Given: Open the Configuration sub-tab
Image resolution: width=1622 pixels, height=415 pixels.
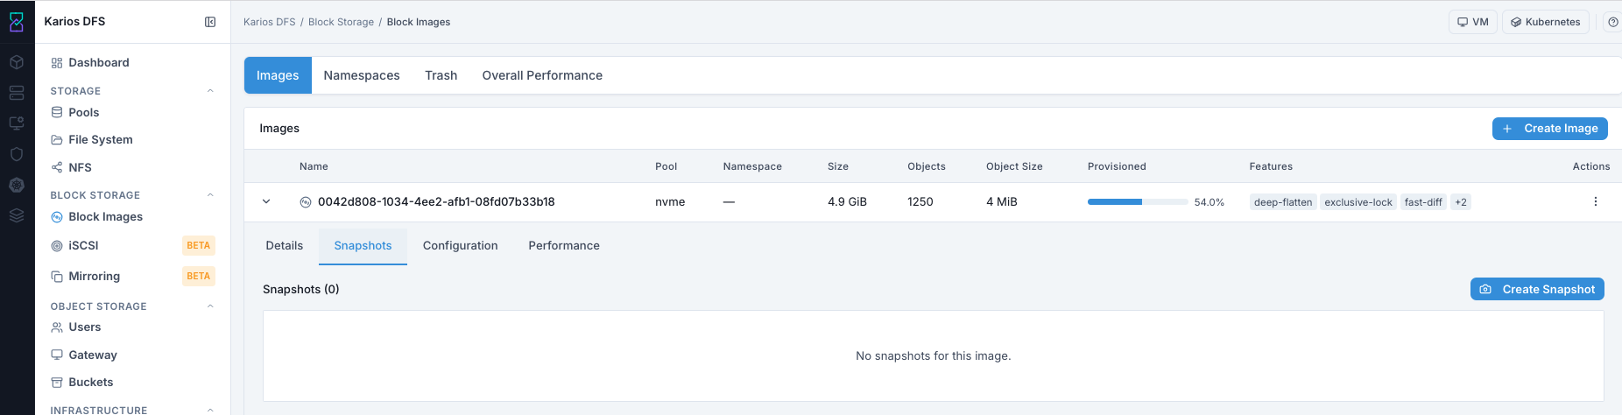Looking at the screenshot, I should pos(461,246).
